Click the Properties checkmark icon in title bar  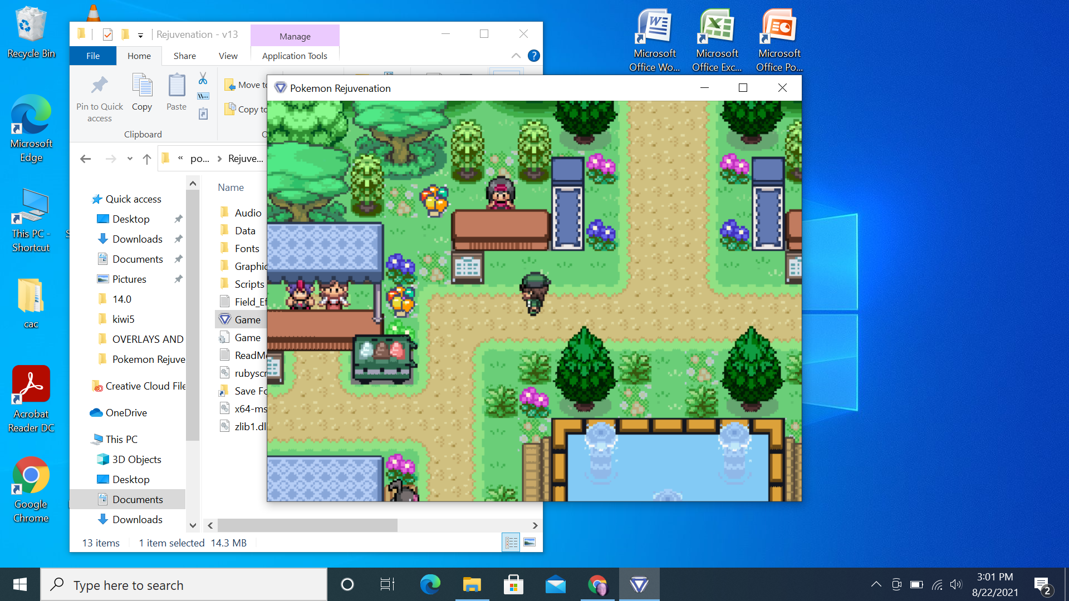[x=107, y=35]
